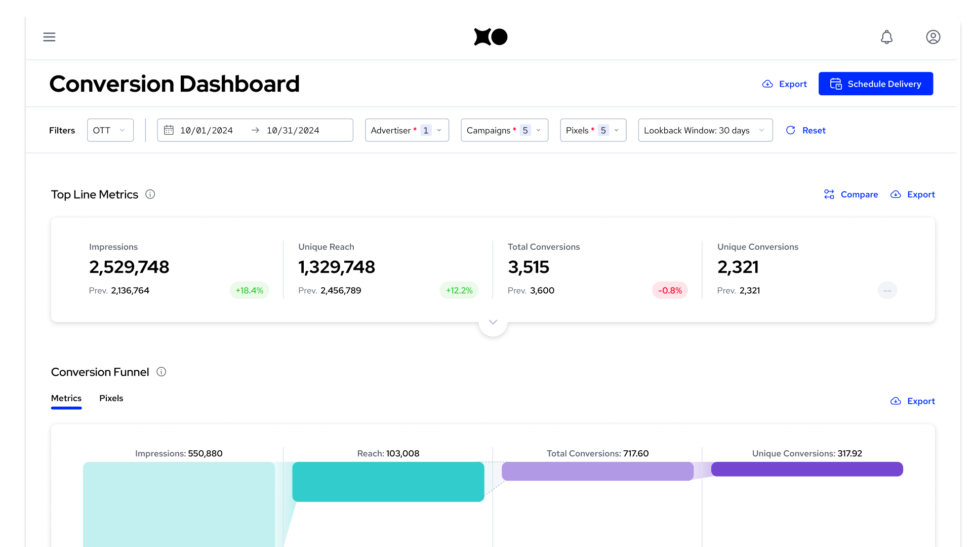Open the Pixels filter dropdown
972x547 pixels.
pyautogui.click(x=593, y=130)
